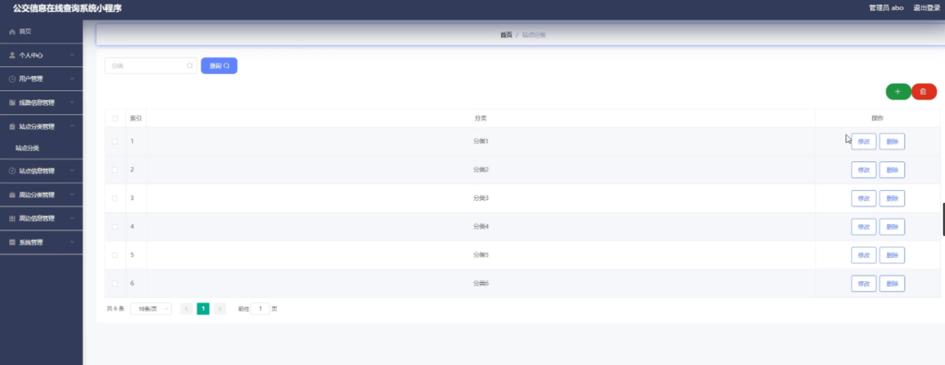
Task: Click the green plus add button
Action: 898,91
